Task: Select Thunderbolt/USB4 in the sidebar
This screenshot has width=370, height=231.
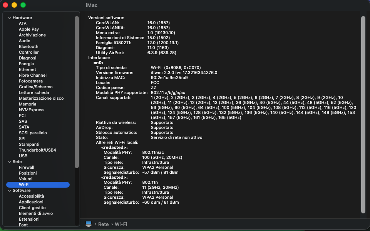Action: click(37, 150)
